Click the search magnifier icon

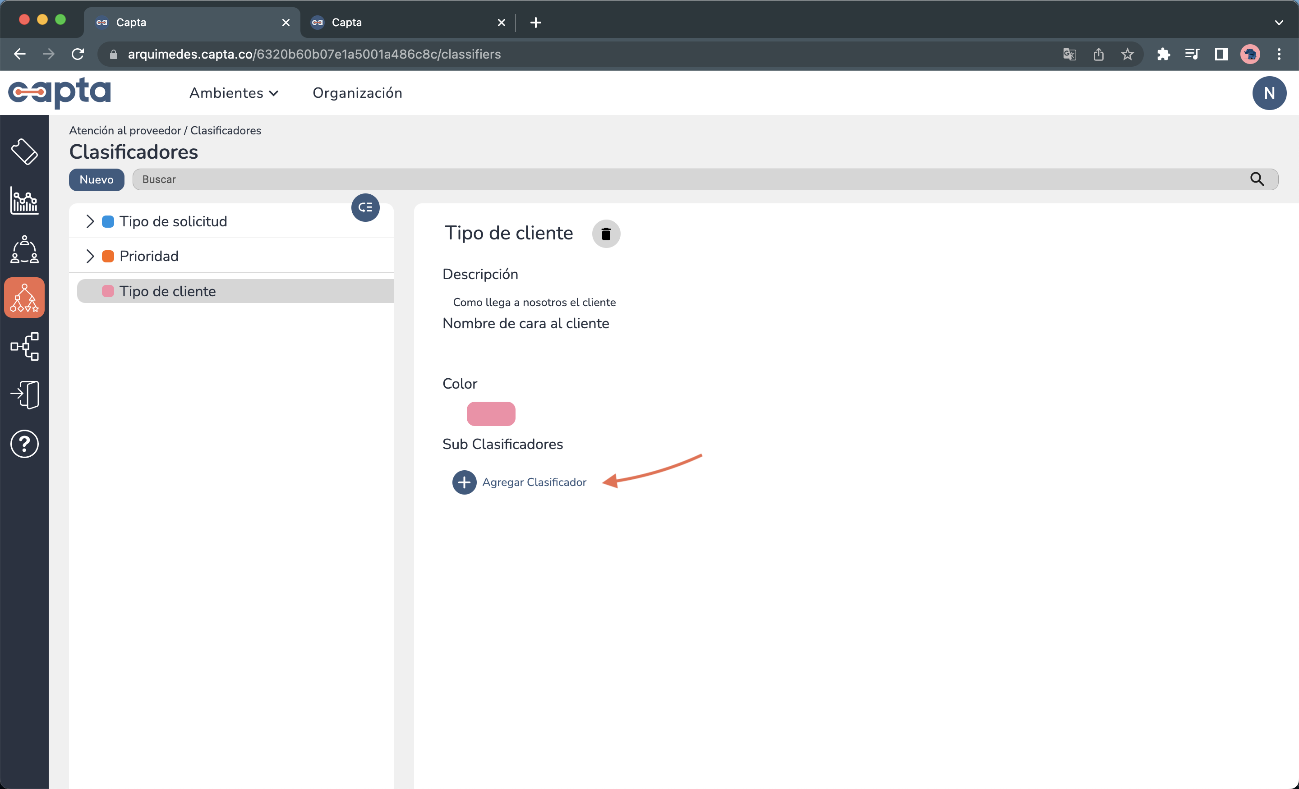(x=1257, y=179)
